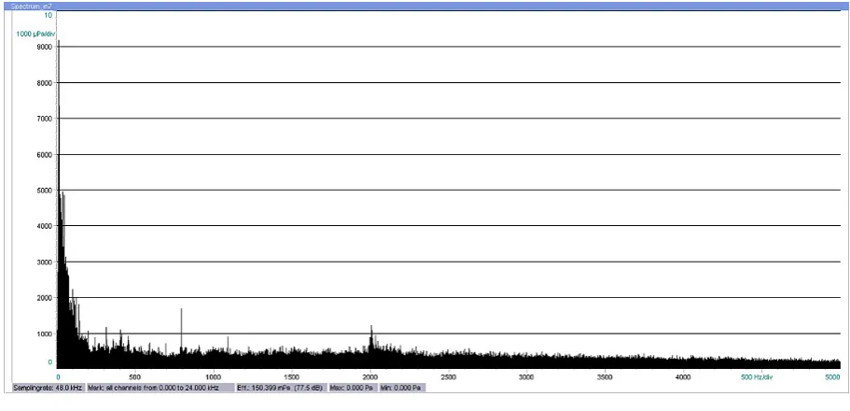Click the 2000 x-axis frequency label

[x=370, y=376]
